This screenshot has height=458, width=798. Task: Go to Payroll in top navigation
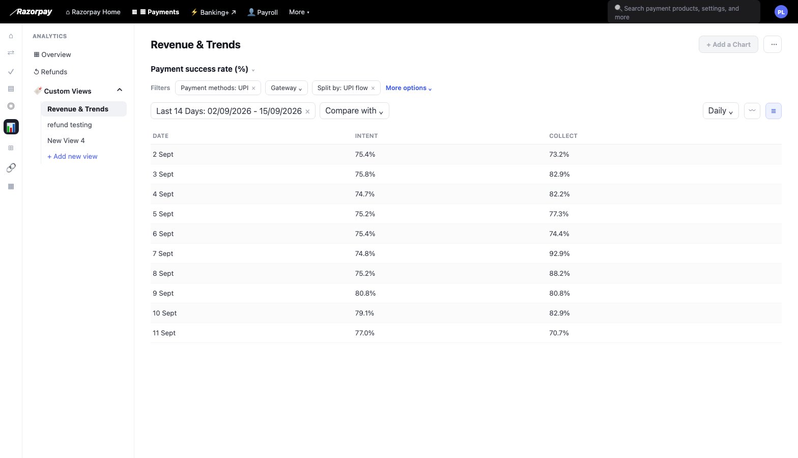pyautogui.click(x=263, y=12)
